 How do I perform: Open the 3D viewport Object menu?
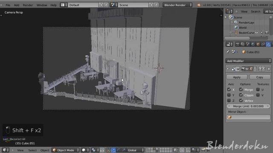44,150
